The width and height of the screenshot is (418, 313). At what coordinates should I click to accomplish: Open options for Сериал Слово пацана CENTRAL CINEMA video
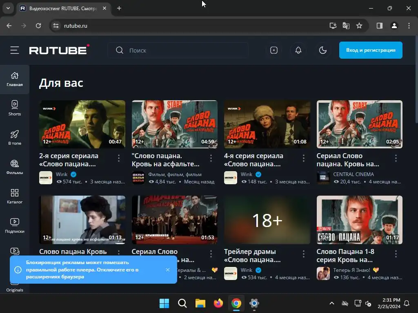tap(396, 158)
